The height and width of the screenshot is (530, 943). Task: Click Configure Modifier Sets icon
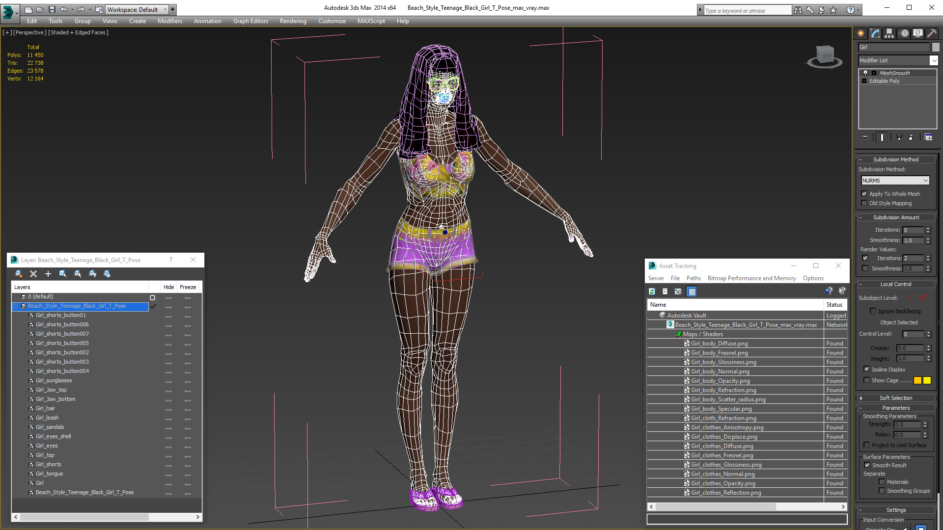[x=928, y=137]
